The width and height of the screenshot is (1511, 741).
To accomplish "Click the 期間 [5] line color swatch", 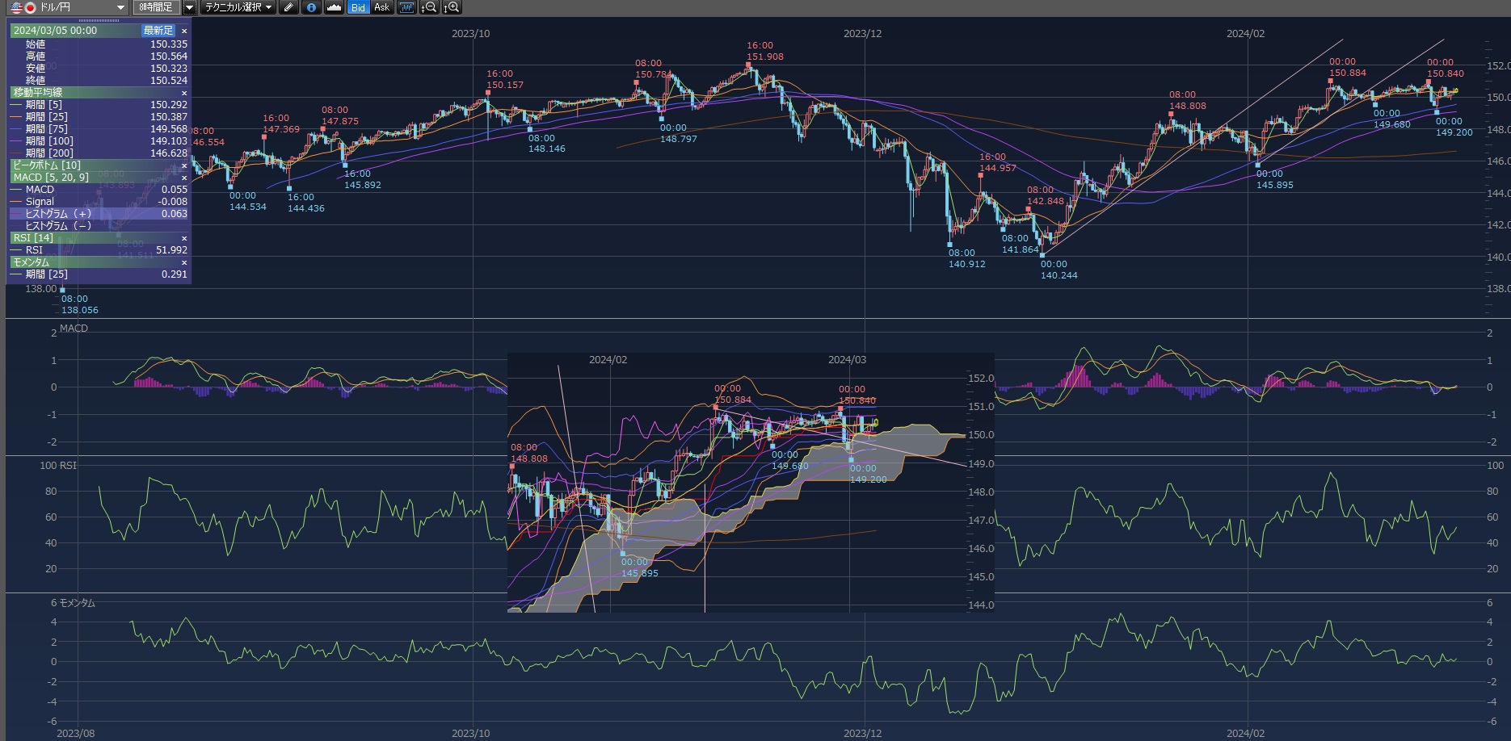I will 16,105.
